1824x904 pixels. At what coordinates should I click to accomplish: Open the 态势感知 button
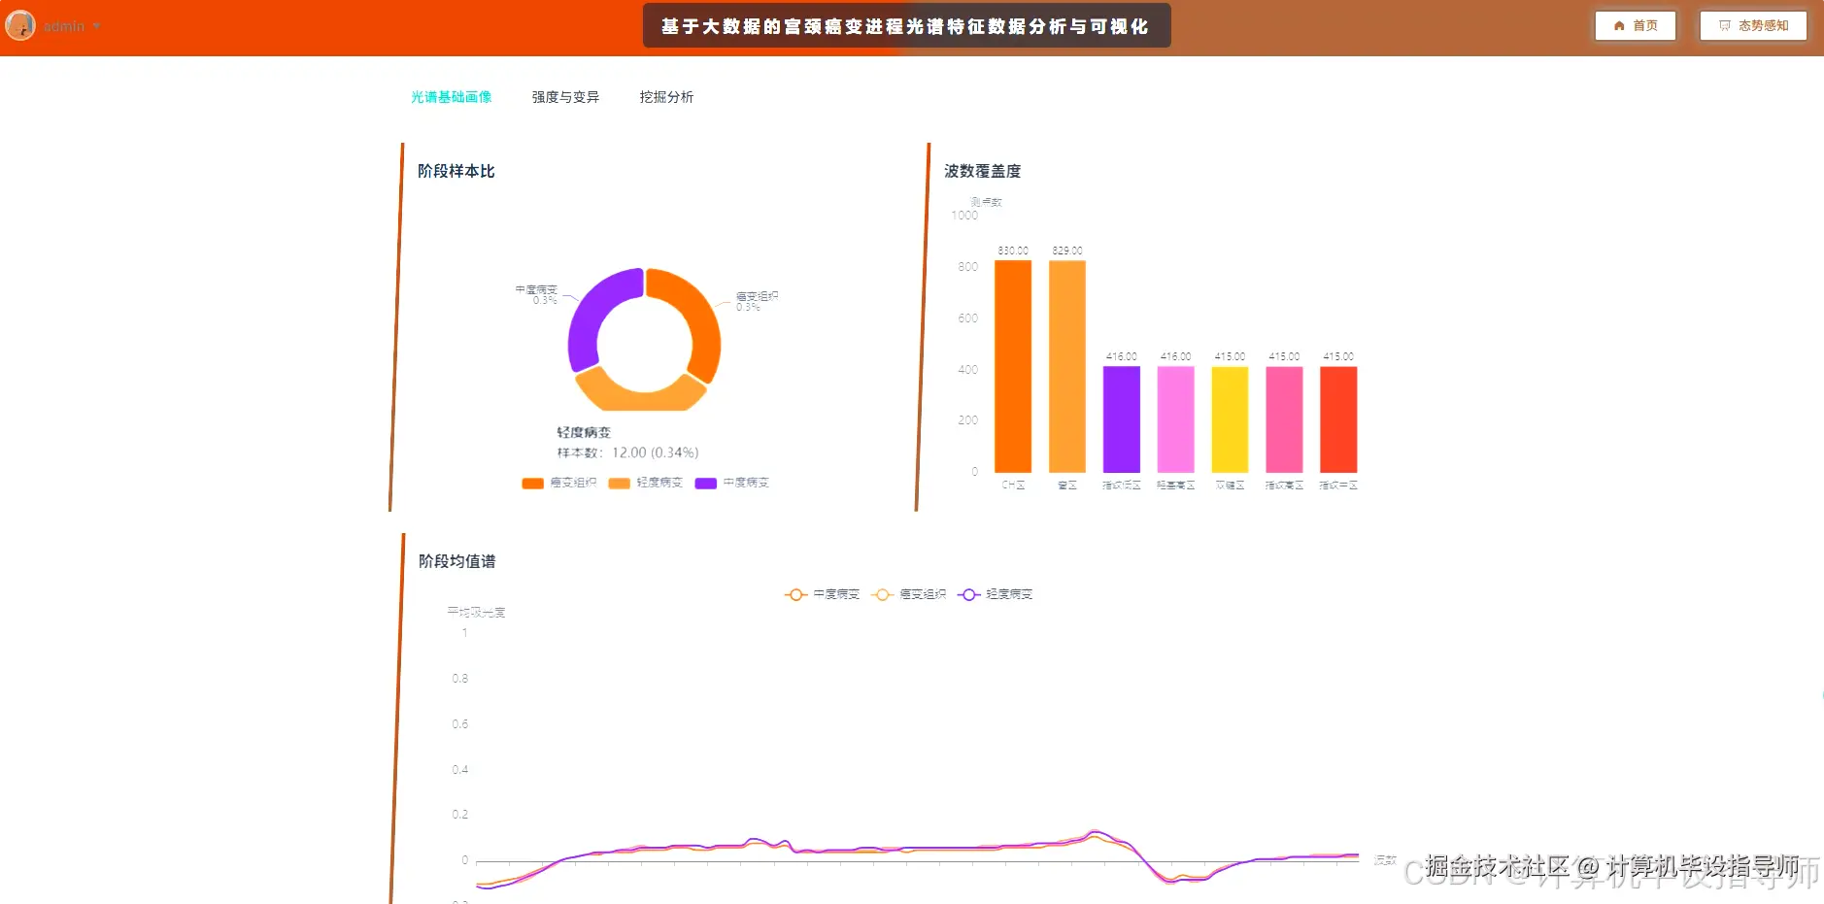tap(1753, 26)
